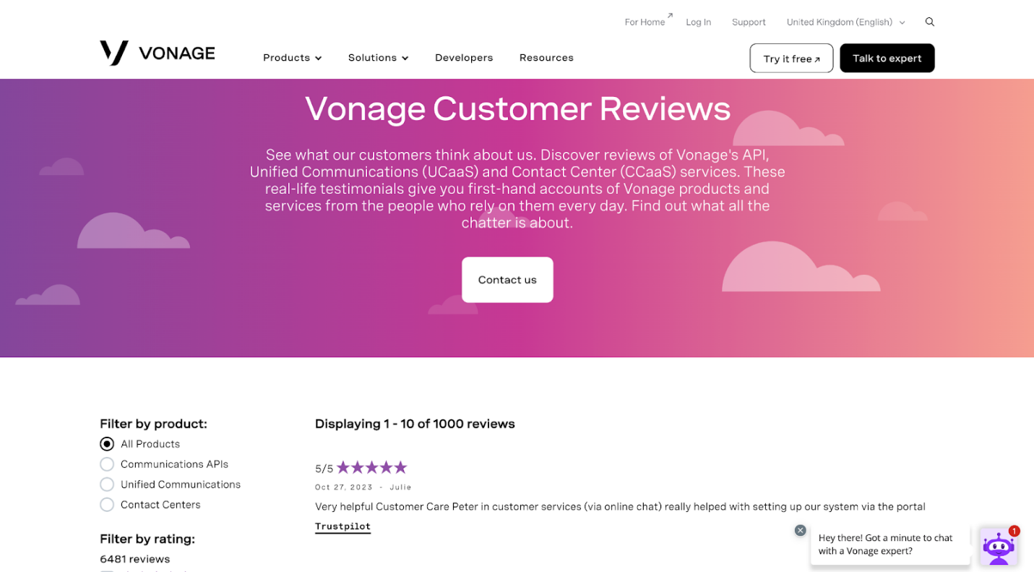Viewport: 1034px width, 572px height.
Task: Open the United Kingdom (English) region selector
Action: pyautogui.click(x=845, y=22)
